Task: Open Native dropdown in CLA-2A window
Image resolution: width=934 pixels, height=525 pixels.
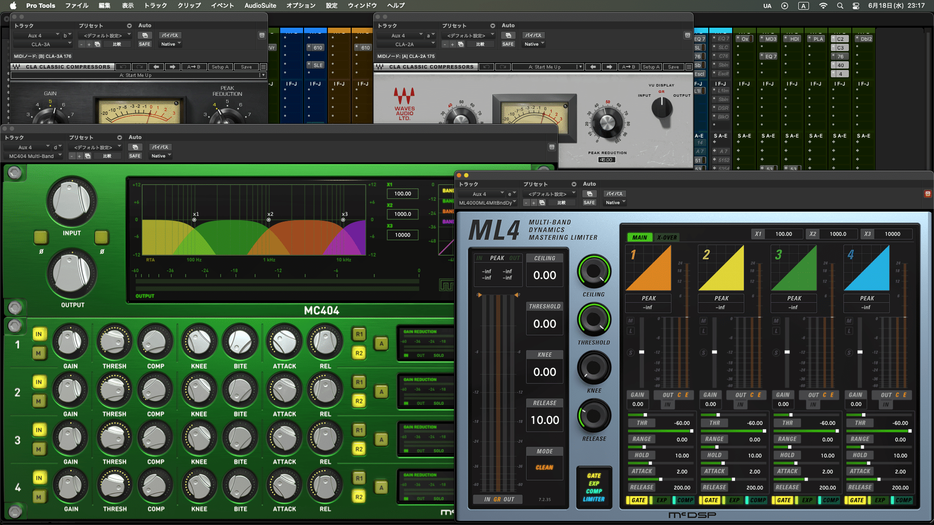Action: click(x=534, y=44)
